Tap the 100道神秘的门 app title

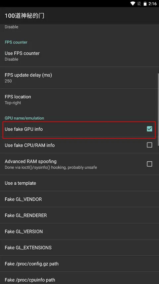(25, 16)
